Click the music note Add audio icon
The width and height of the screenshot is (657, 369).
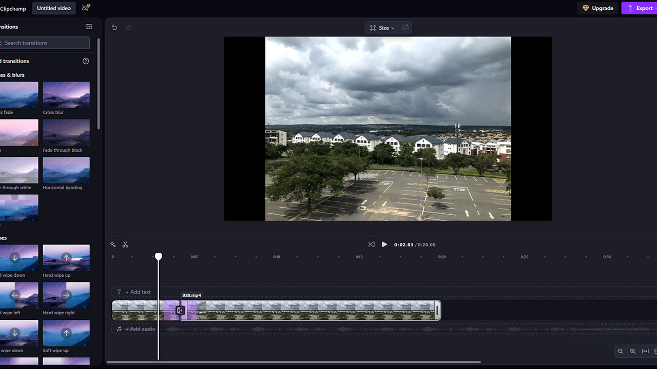(x=119, y=329)
